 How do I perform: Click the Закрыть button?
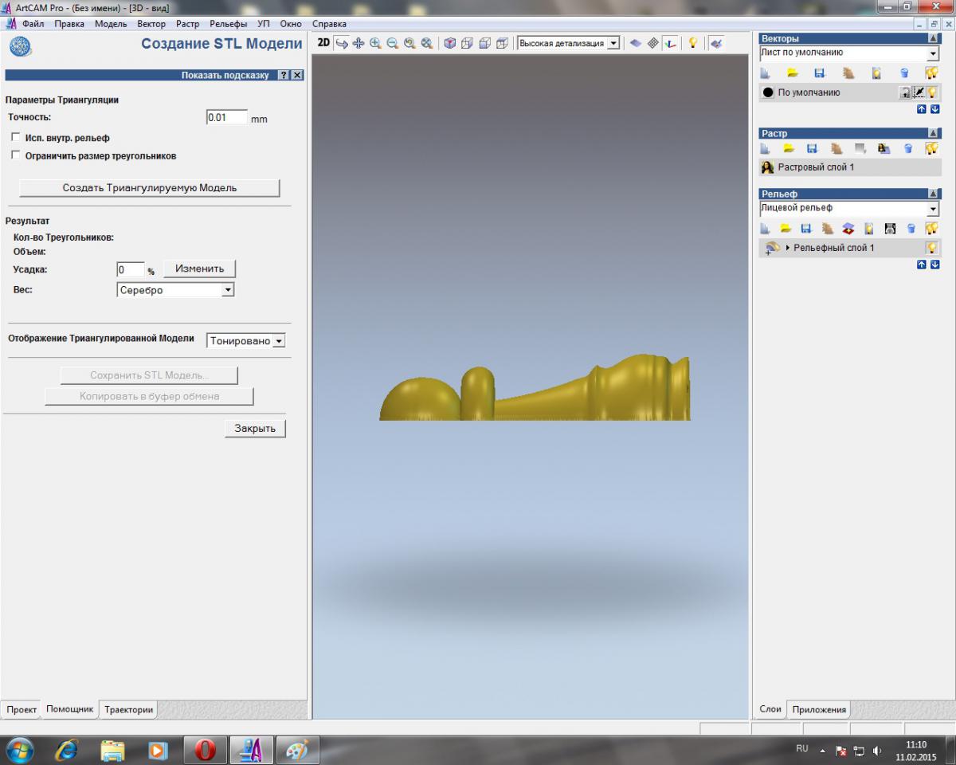click(255, 428)
